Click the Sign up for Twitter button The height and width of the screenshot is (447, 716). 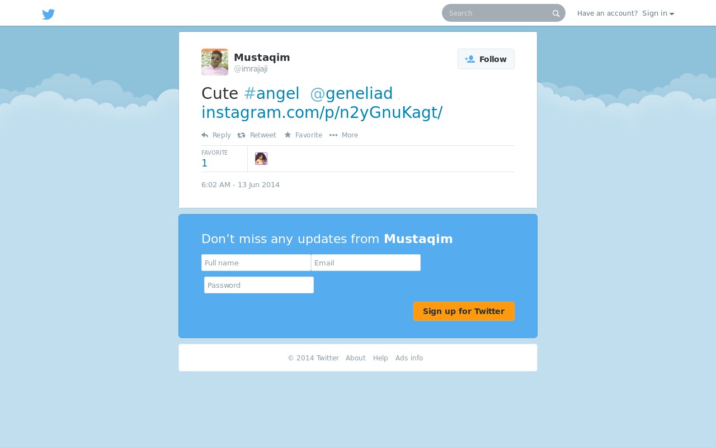pyautogui.click(x=464, y=311)
